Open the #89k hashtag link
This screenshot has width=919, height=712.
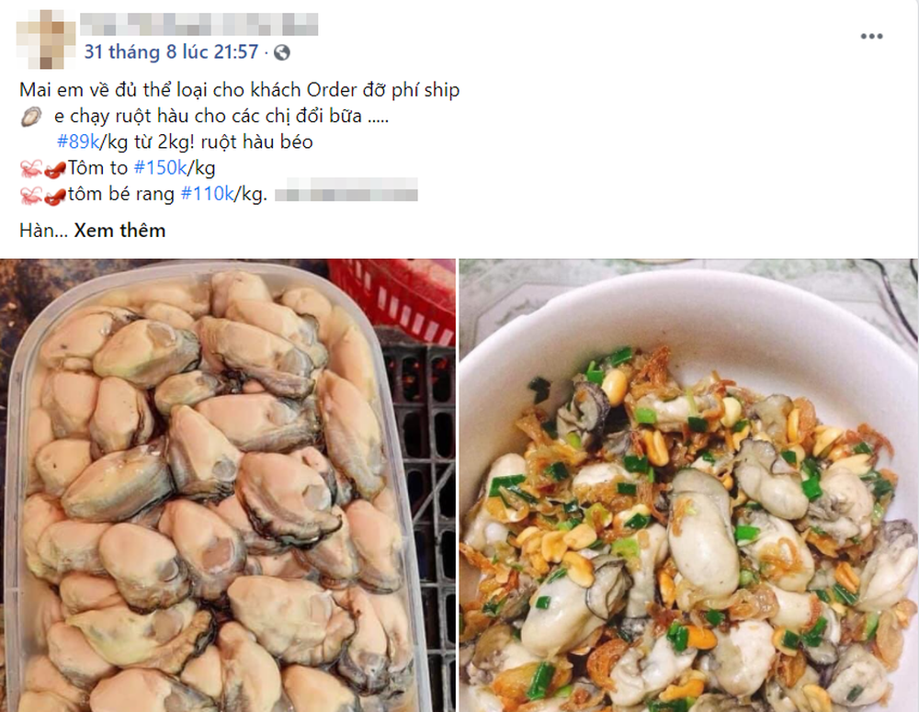(x=78, y=141)
